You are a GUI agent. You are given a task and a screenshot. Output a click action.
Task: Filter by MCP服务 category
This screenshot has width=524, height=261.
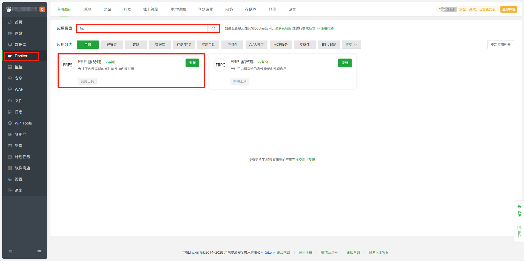281,45
